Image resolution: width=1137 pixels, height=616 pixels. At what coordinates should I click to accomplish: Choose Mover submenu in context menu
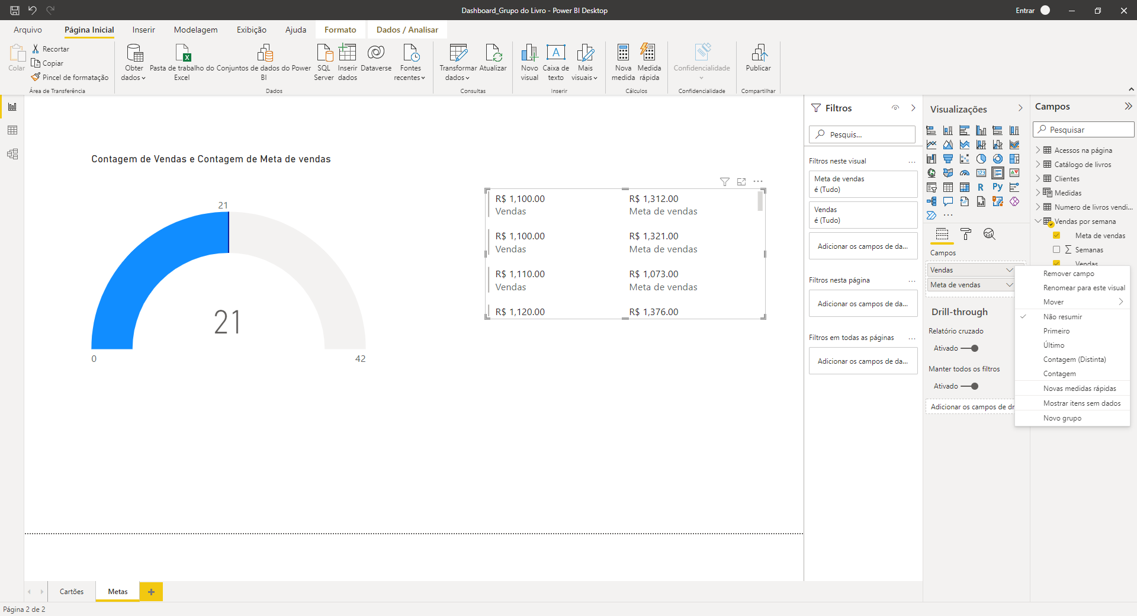point(1072,302)
